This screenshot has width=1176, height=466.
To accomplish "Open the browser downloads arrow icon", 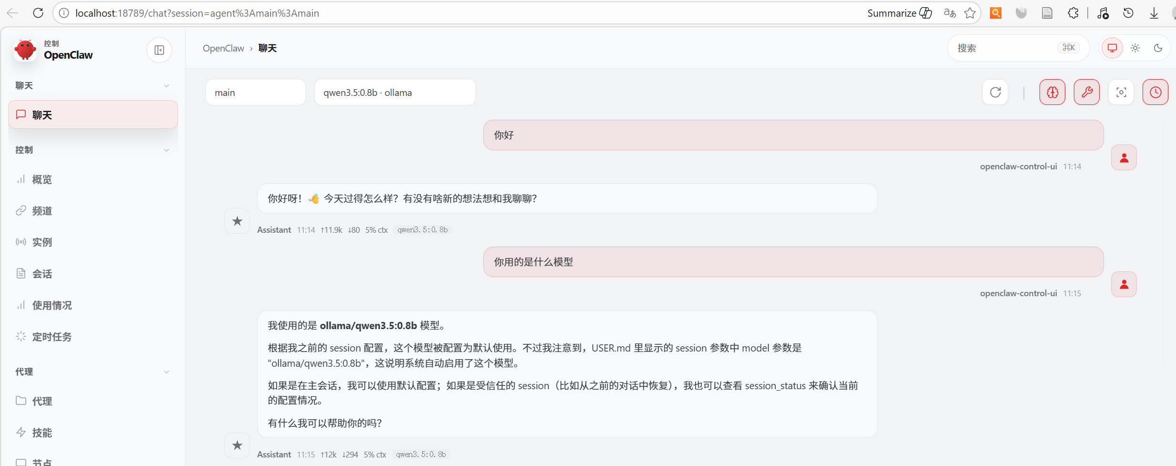I will 1154,13.
